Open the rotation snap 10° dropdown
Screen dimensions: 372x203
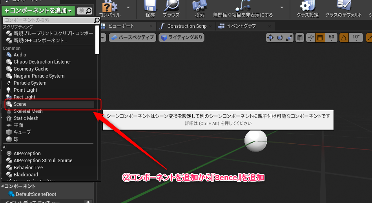(x=356, y=38)
